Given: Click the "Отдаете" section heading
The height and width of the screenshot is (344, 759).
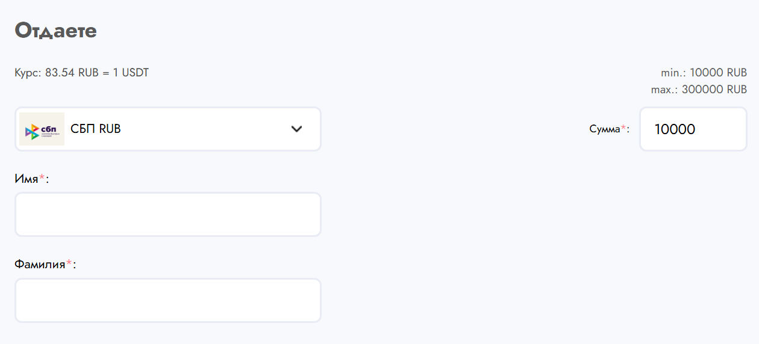Looking at the screenshot, I should (x=55, y=30).
